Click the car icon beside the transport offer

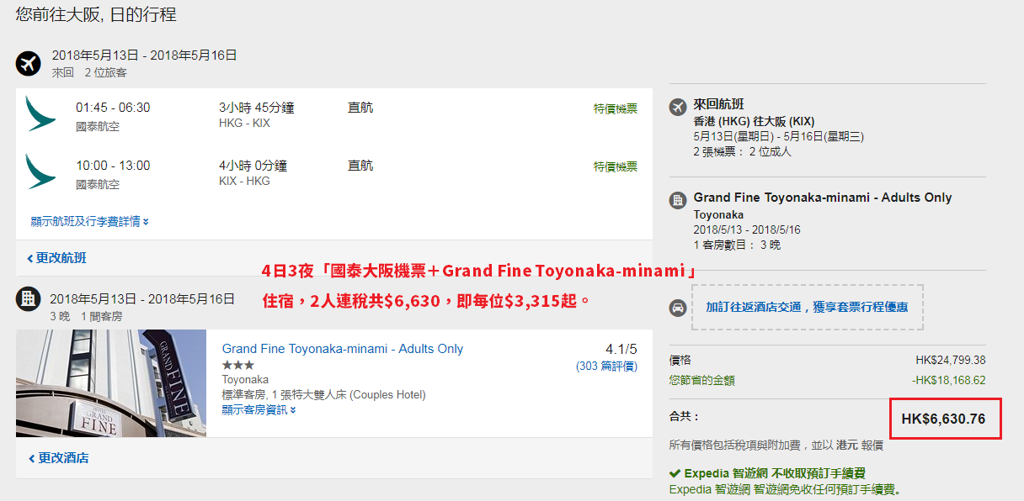678,308
